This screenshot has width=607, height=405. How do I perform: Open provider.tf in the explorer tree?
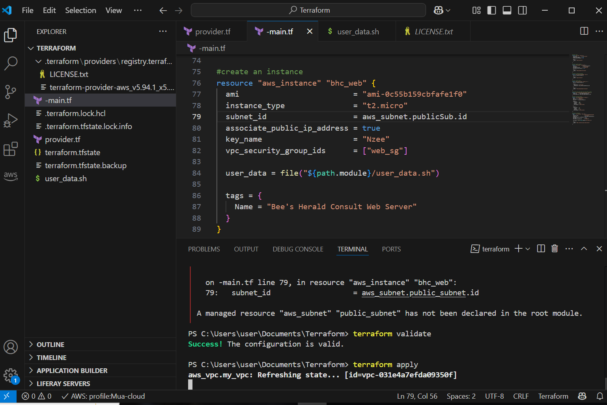(x=101, y=139)
